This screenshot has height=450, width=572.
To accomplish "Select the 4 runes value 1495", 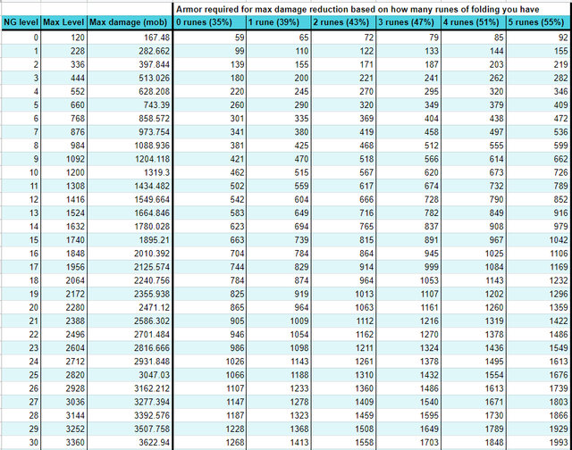I will point(474,361).
